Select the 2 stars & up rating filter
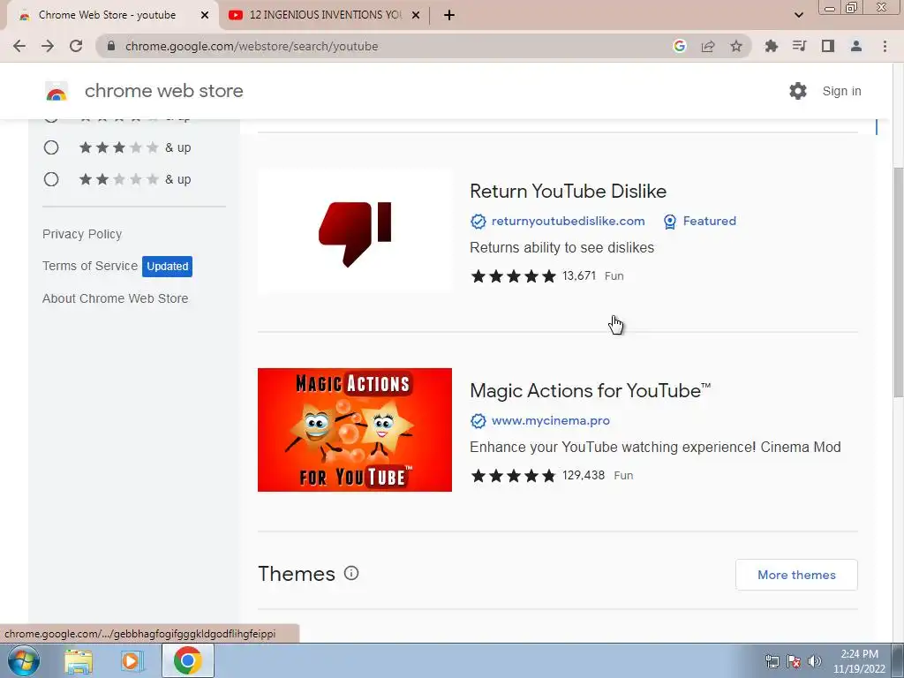Viewport: 904px width, 678px height. tap(51, 179)
